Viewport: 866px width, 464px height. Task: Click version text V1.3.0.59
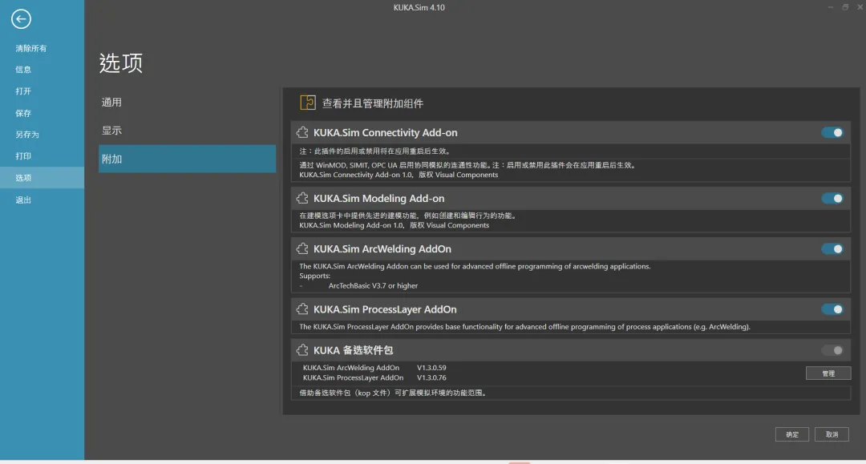pos(431,368)
